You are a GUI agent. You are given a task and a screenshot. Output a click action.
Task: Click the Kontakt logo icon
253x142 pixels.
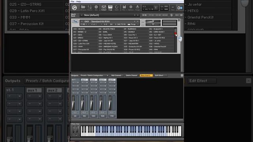click(x=74, y=7)
